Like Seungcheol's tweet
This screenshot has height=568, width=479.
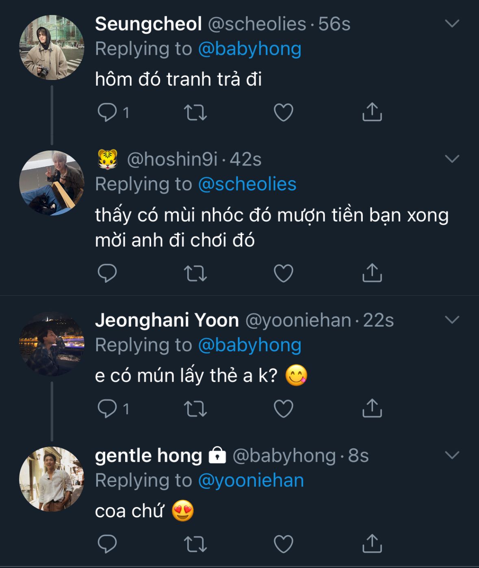284,112
